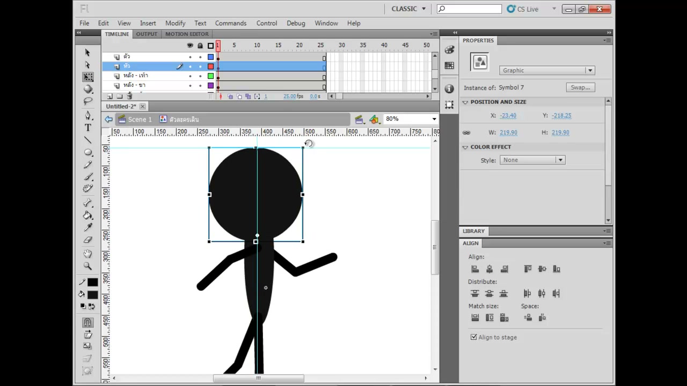
Task: Select the Text tool in toolbar
Action: pyautogui.click(x=88, y=128)
